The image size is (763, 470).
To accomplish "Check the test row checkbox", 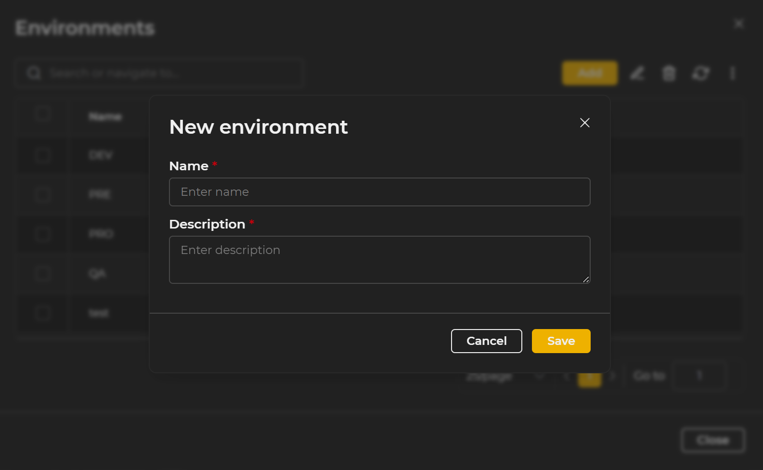I will [x=43, y=313].
